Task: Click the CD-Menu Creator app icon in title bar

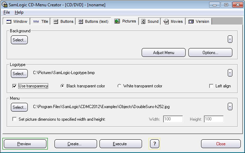Action: tap(5, 5)
